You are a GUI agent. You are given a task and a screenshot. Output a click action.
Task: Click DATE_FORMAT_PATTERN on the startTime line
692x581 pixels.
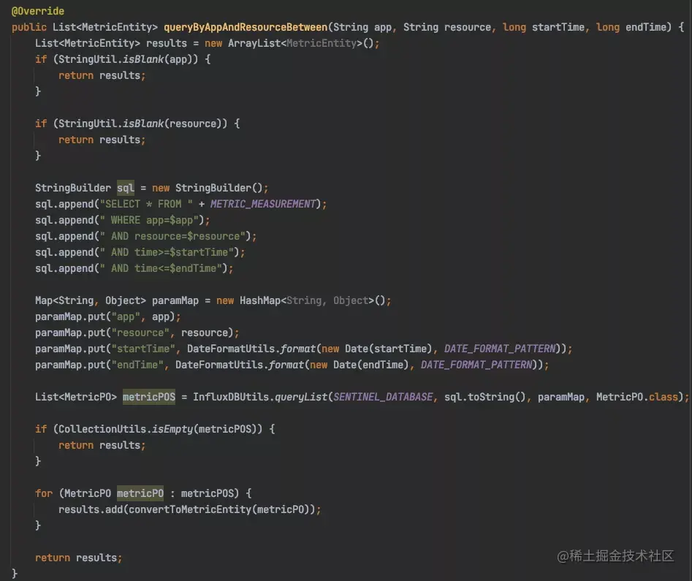pyautogui.click(x=500, y=349)
